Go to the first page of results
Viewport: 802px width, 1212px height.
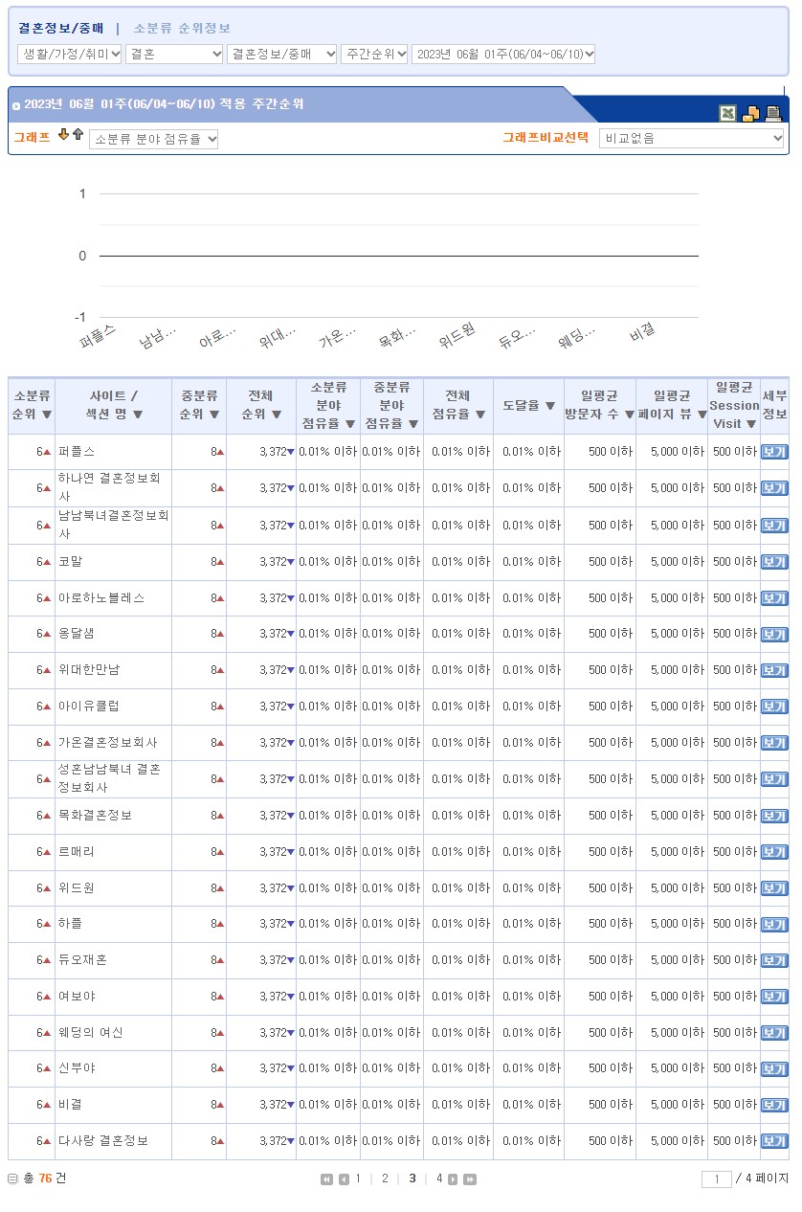pos(326,1179)
